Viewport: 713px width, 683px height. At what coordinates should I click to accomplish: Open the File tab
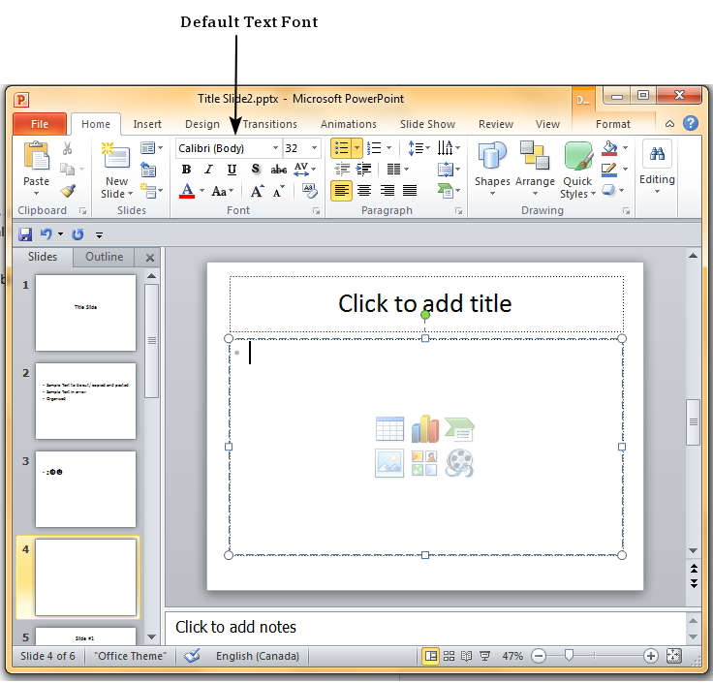pos(40,124)
